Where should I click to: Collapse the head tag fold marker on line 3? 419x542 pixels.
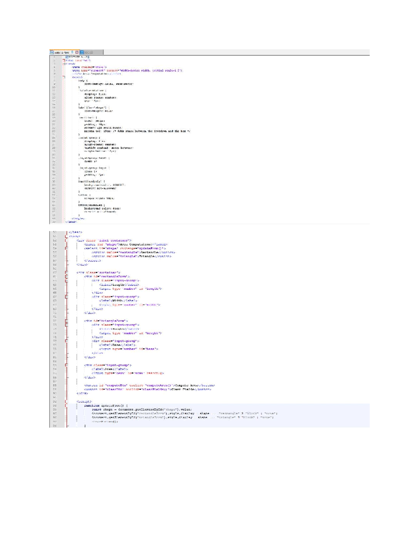click(64, 64)
